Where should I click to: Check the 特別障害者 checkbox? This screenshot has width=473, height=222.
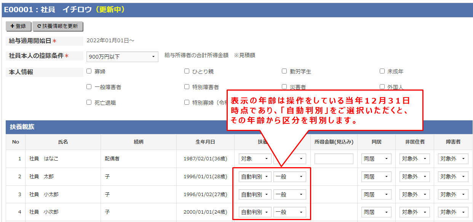(x=187, y=86)
